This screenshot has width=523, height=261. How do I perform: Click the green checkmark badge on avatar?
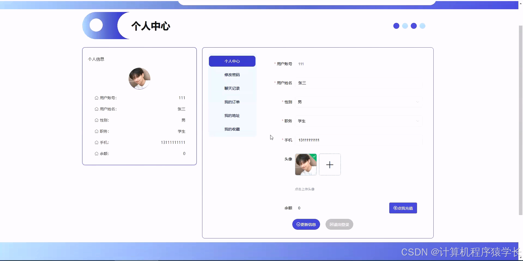click(x=314, y=156)
